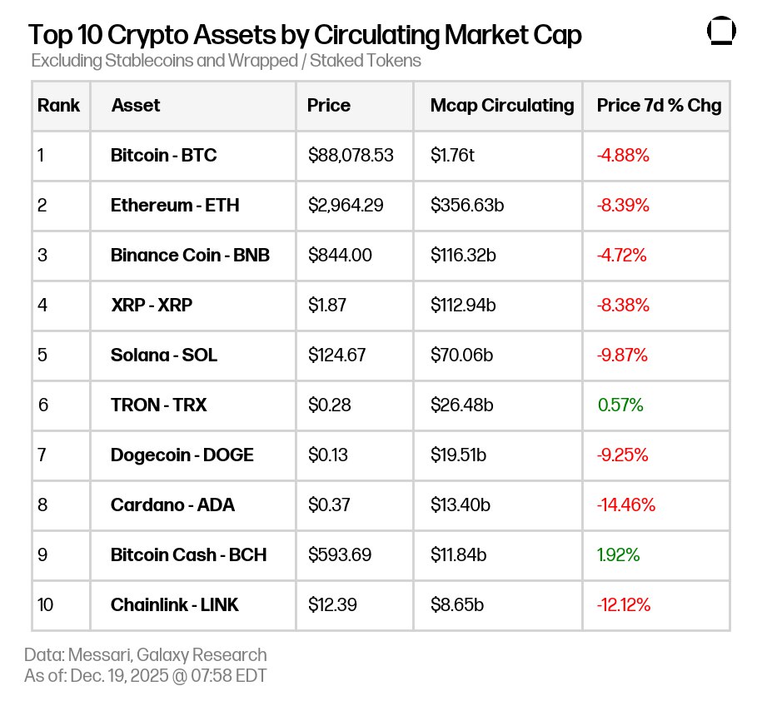Click the XRP - XRP asset name
This screenshot has height=701, width=767.
coord(152,305)
